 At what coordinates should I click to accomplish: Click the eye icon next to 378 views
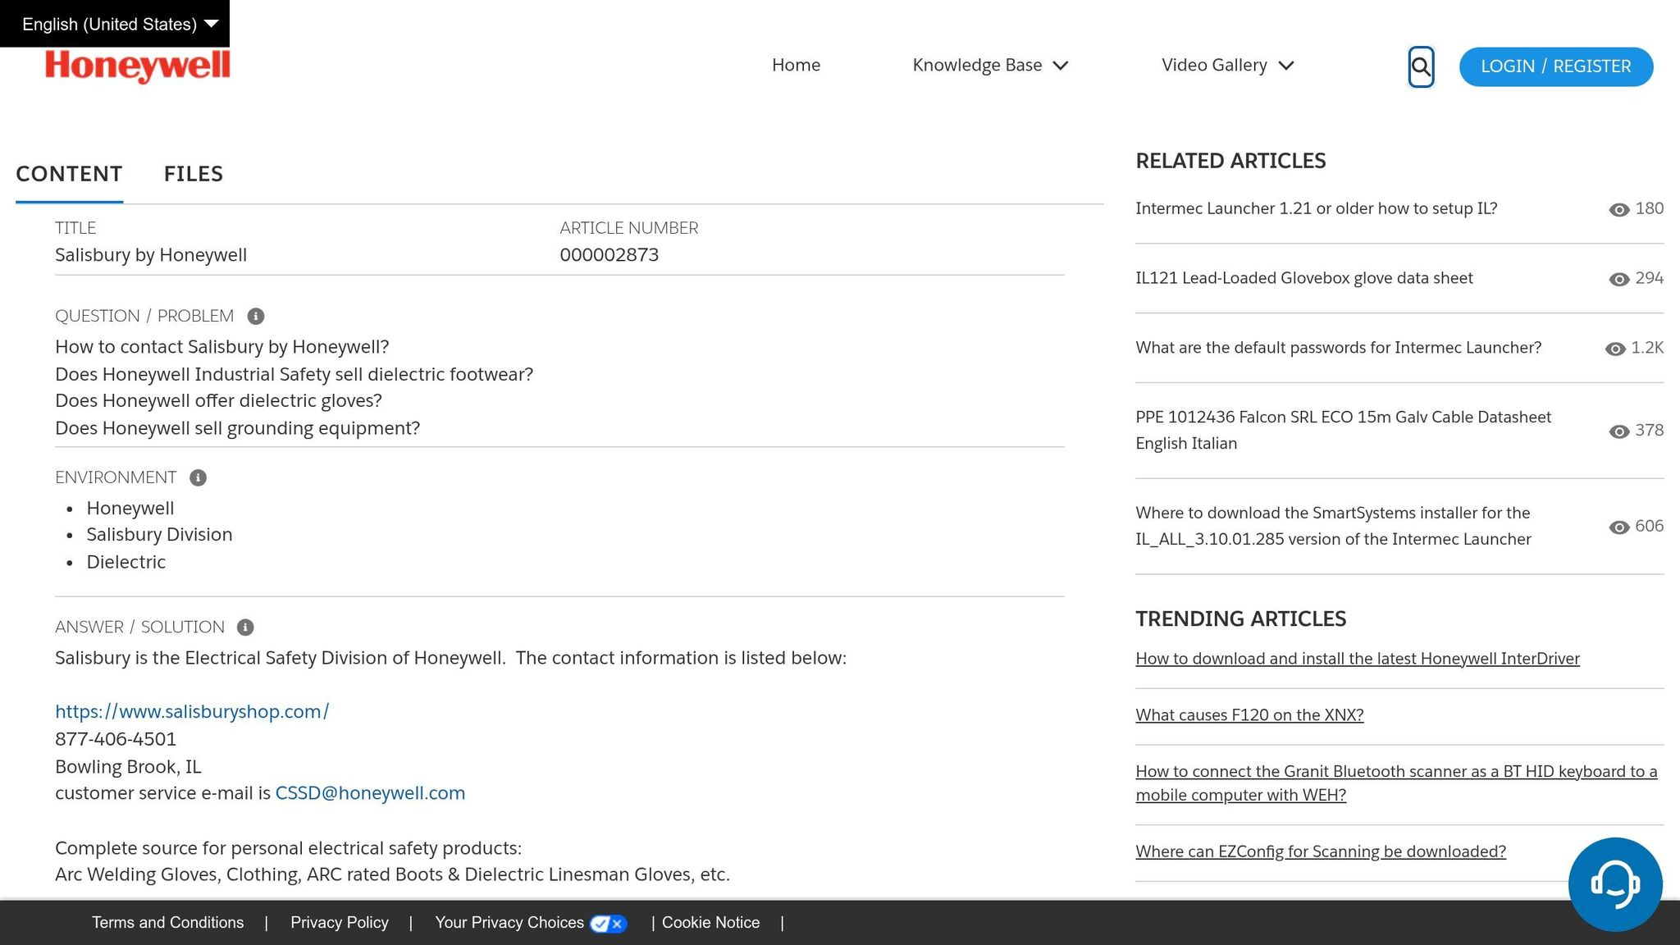pyautogui.click(x=1618, y=431)
